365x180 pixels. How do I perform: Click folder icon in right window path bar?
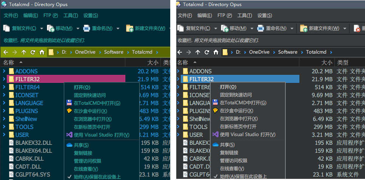pyautogui.click(x=225, y=52)
